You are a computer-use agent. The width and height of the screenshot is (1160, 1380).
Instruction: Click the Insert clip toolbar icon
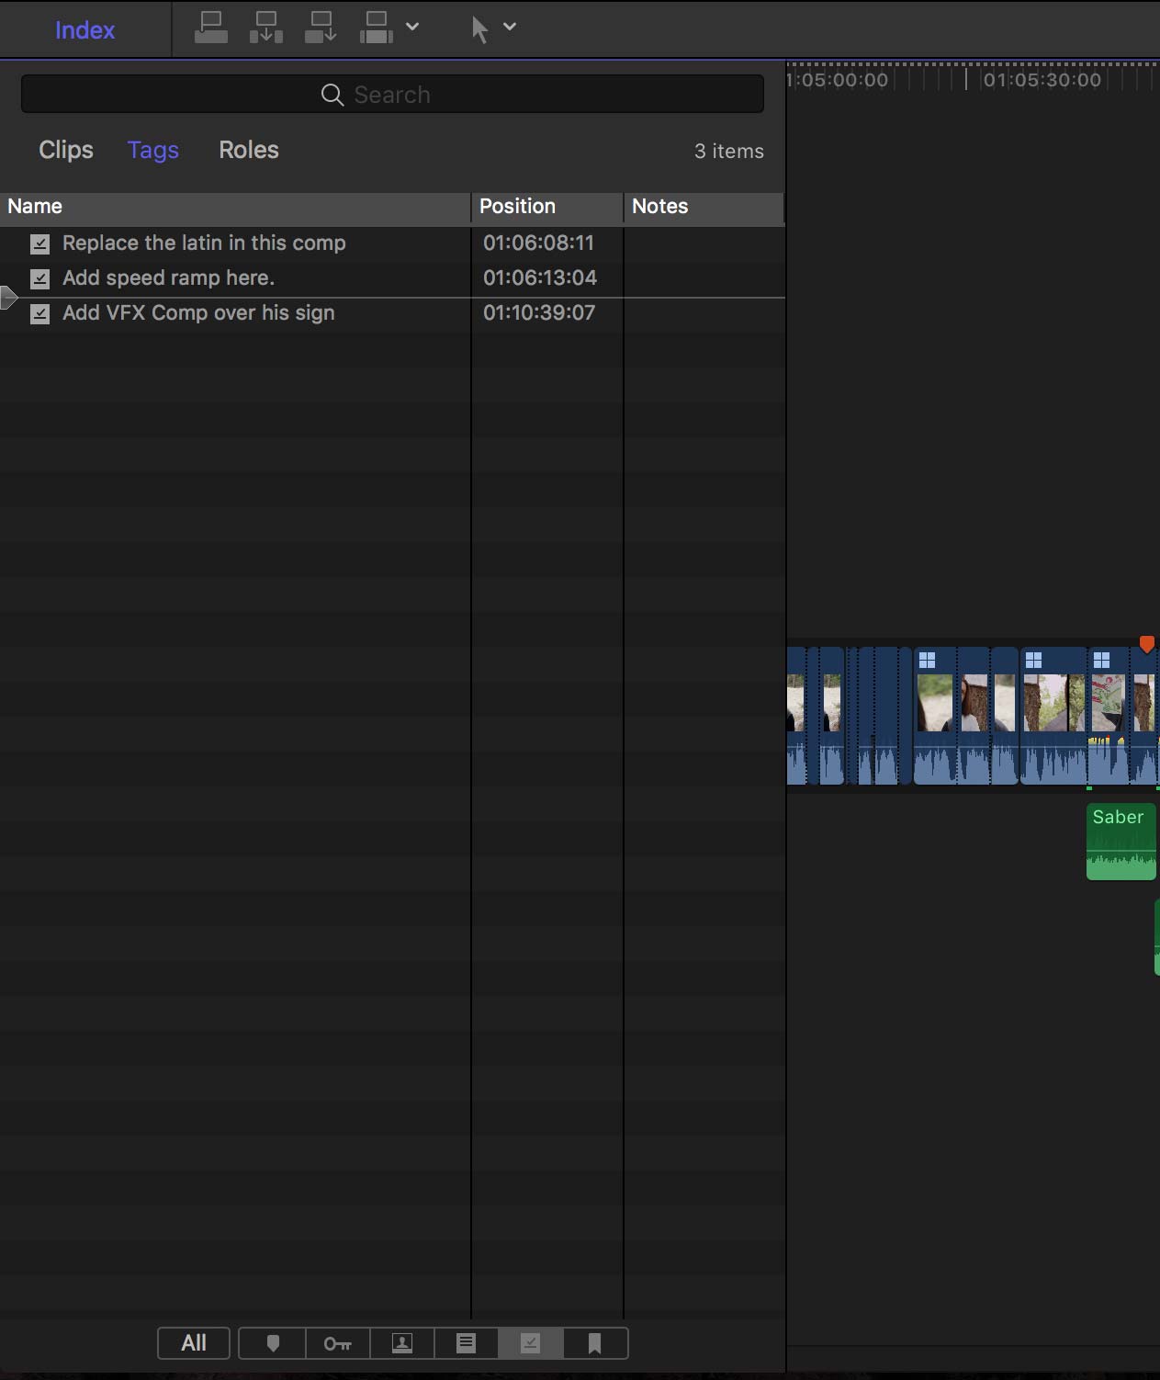click(x=266, y=28)
